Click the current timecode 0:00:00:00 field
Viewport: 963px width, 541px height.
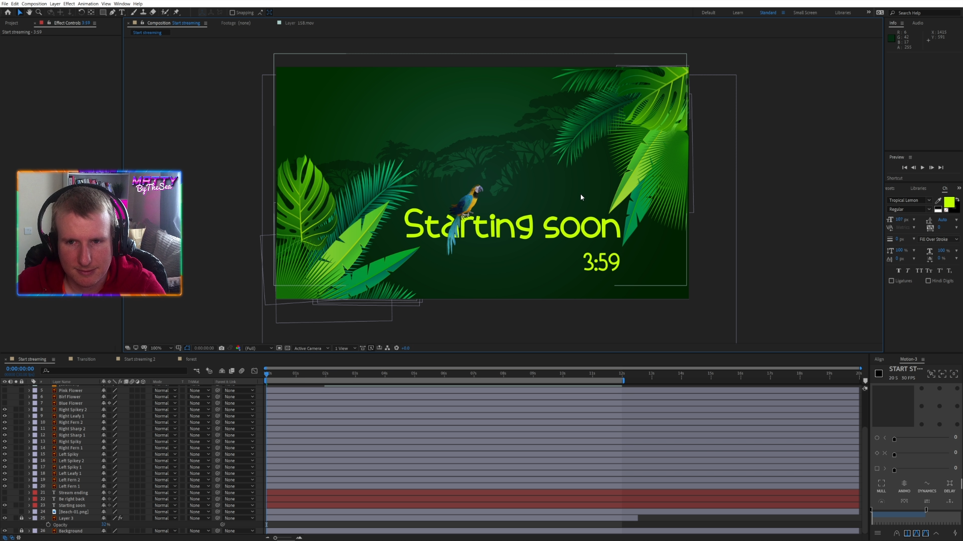20,369
